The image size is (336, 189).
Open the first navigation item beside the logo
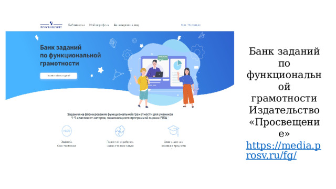point(77,25)
